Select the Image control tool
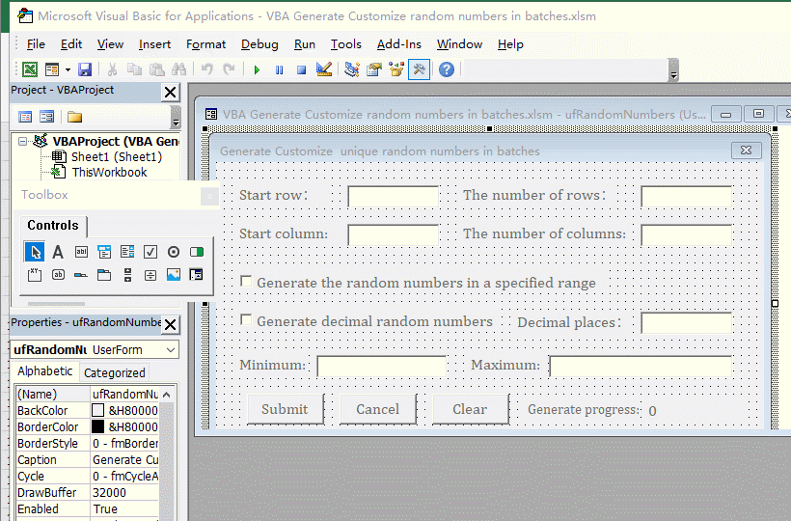Viewport: 791px width, 521px height. [x=174, y=275]
